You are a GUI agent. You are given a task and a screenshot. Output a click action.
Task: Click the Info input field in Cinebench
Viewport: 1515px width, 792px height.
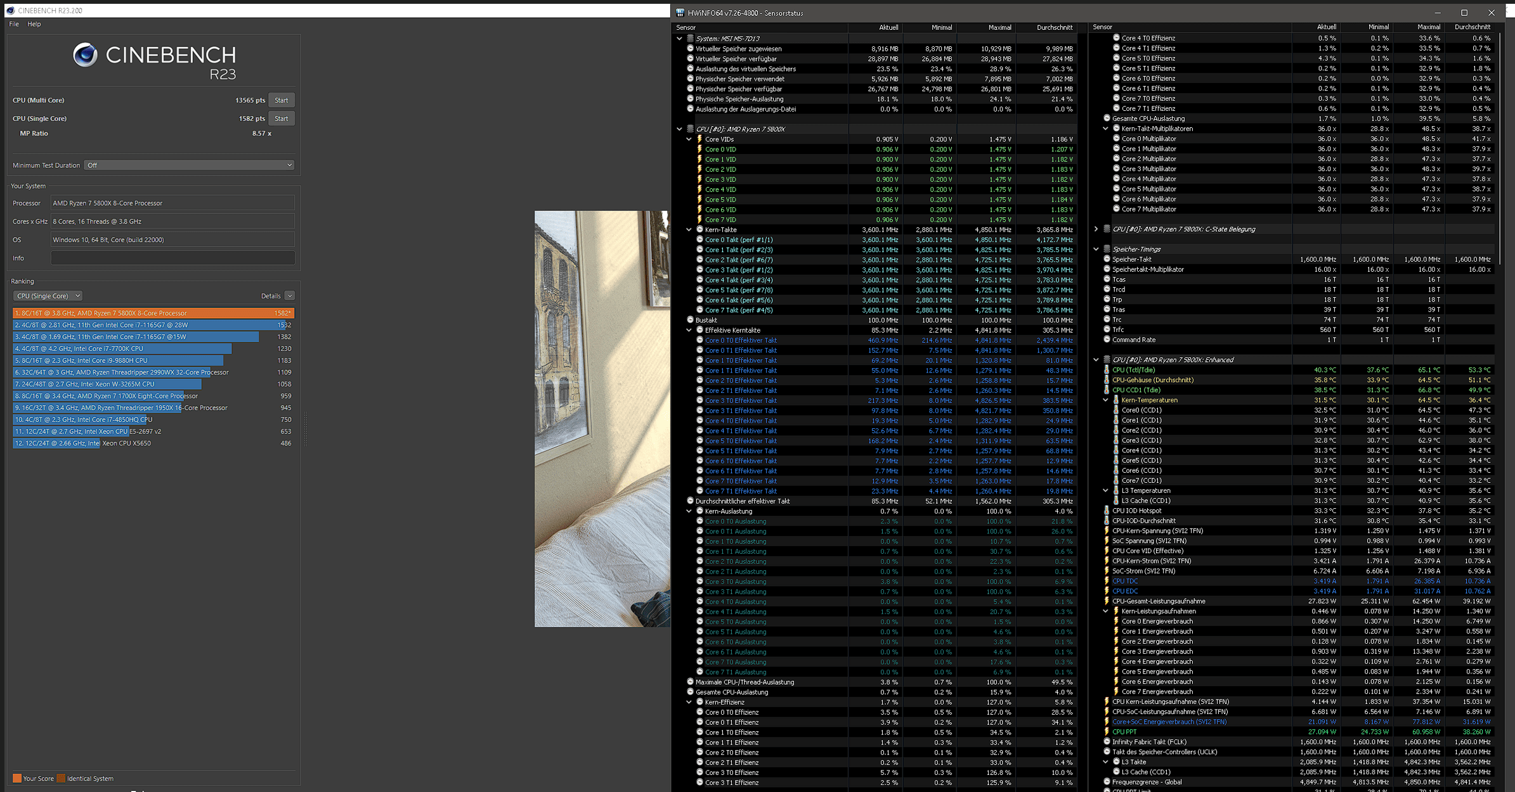click(x=172, y=258)
